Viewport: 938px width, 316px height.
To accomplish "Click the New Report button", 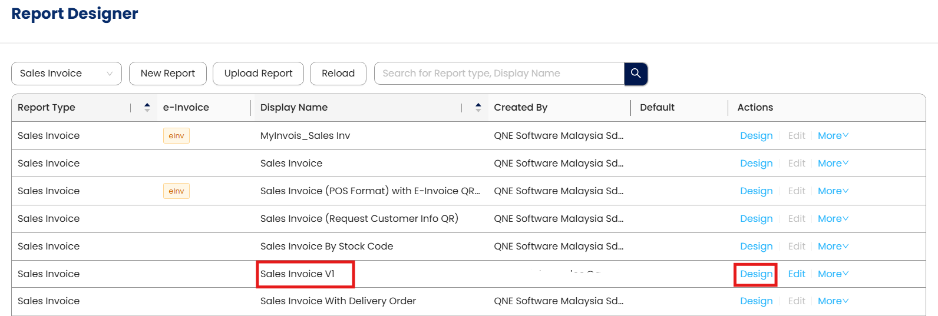I will point(167,74).
